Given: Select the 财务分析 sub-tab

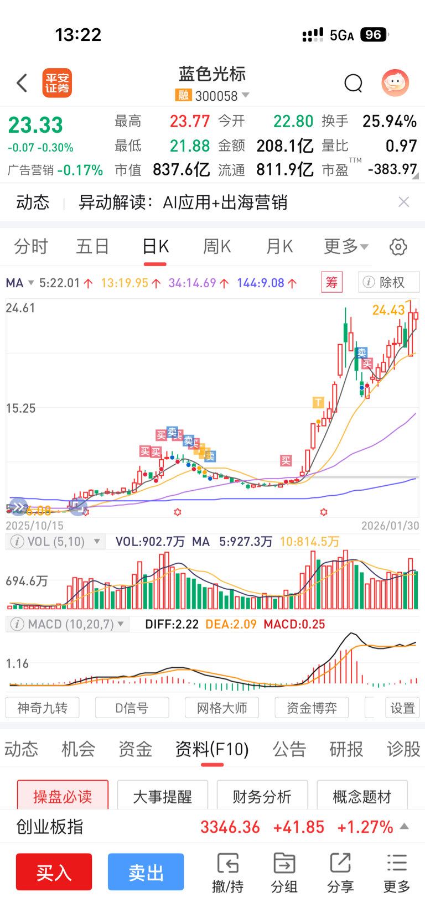Looking at the screenshot, I should click(262, 796).
